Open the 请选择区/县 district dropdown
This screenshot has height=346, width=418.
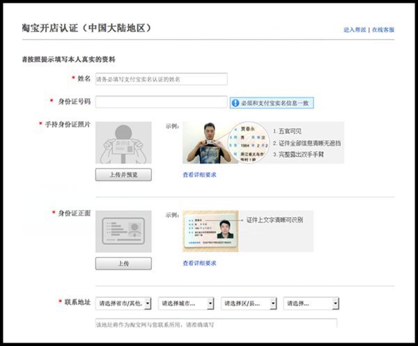249,304
